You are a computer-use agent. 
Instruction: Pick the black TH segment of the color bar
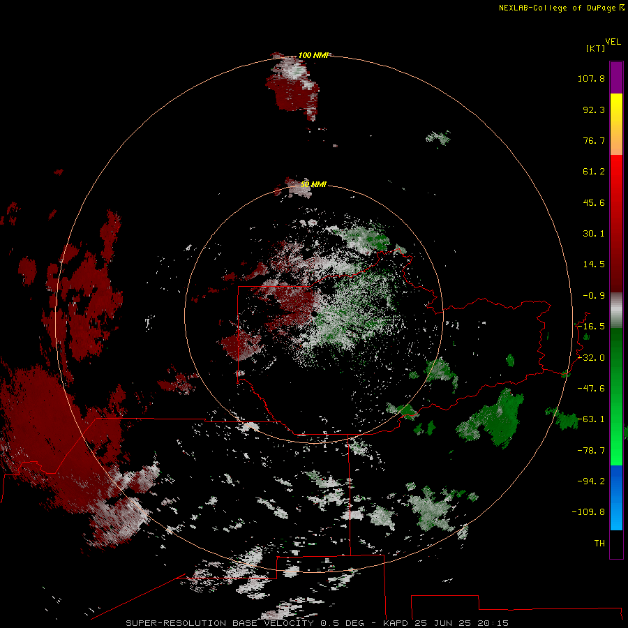pyautogui.click(x=616, y=544)
